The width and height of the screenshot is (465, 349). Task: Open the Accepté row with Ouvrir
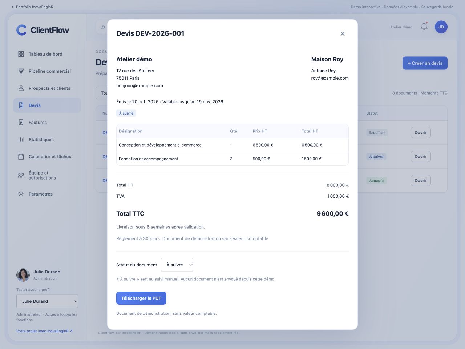click(x=421, y=181)
